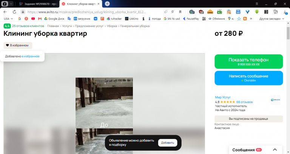Go to 'Предложение услуг' breadcrumb
This screenshot has height=154, width=290.
click(x=89, y=26)
